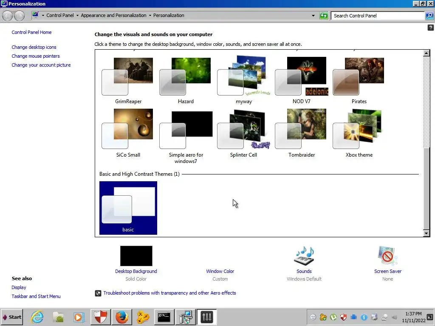The width and height of the screenshot is (435, 326).
Task: Open Troubleshoot transparency and Aero effects link
Action: [169, 293]
